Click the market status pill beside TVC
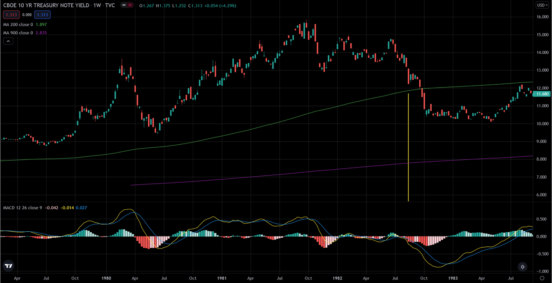This screenshot has width=552, height=283. point(126,5)
